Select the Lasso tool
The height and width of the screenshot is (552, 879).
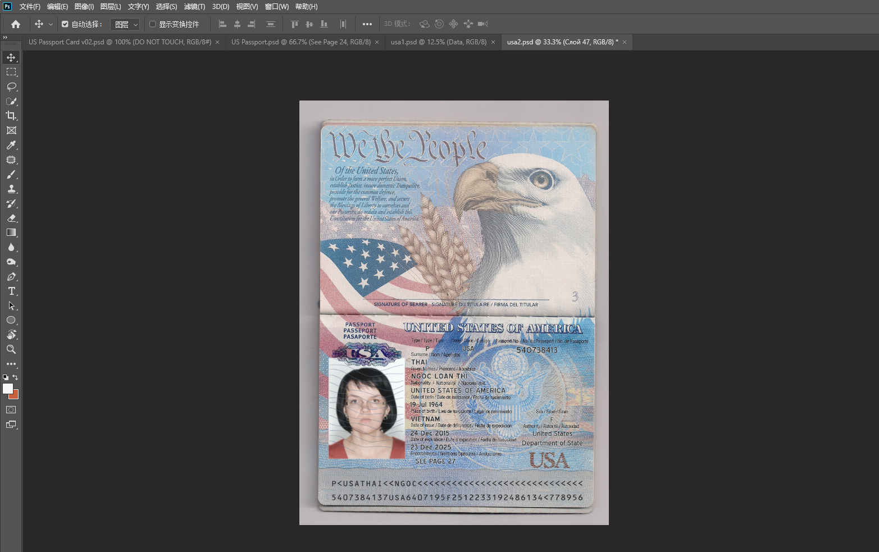point(11,86)
